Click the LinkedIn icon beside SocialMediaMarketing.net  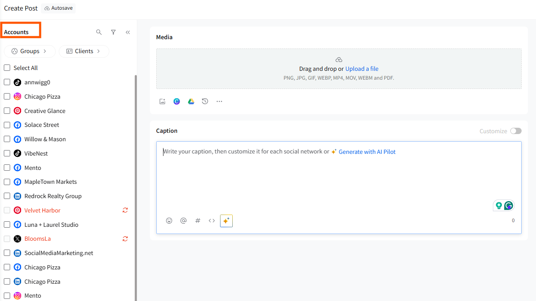click(17, 253)
